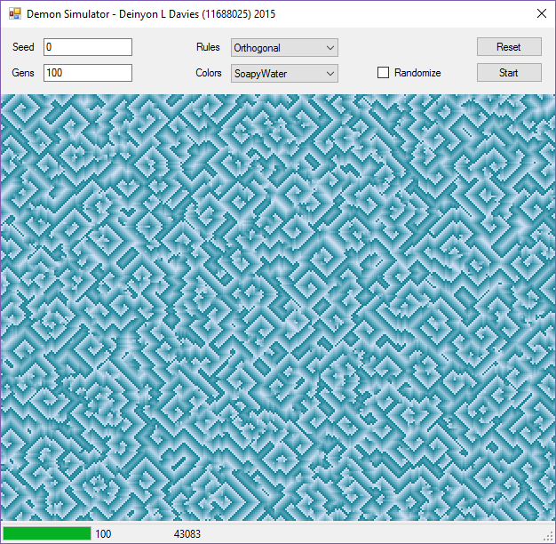Click the Rules label
The height and width of the screenshot is (544, 556).
(x=208, y=47)
